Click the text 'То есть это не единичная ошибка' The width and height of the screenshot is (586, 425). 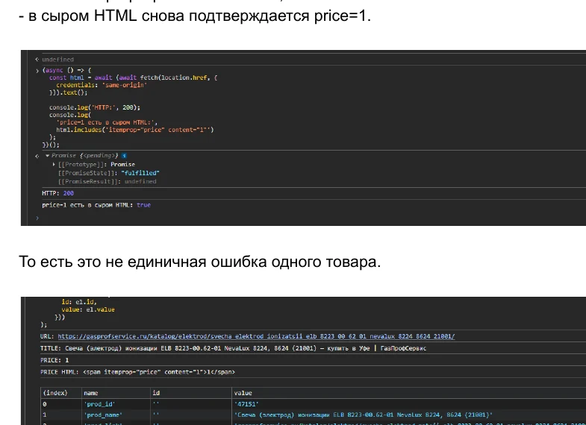[x=143, y=262]
